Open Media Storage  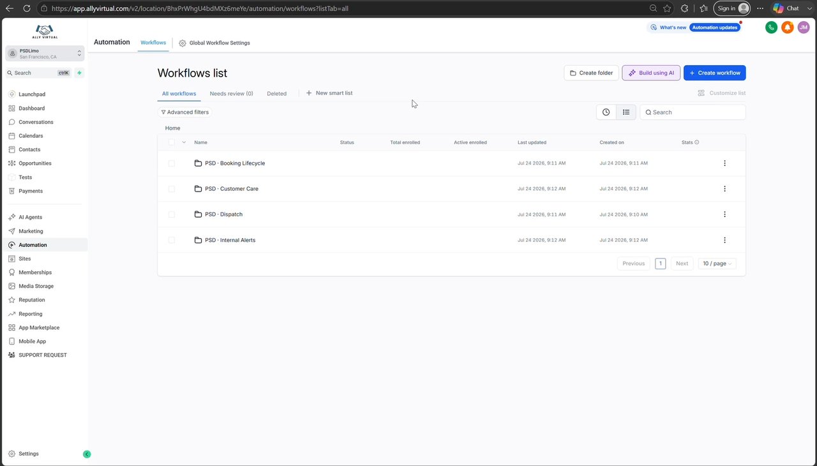pyautogui.click(x=36, y=286)
